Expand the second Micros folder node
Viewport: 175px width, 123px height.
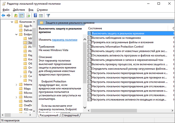coord(16,97)
